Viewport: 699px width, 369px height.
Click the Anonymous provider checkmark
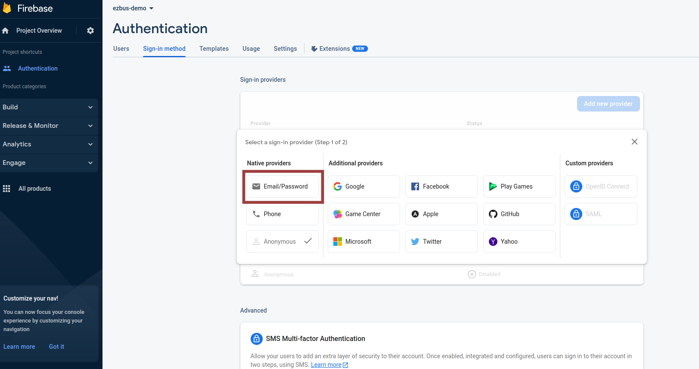(x=308, y=241)
